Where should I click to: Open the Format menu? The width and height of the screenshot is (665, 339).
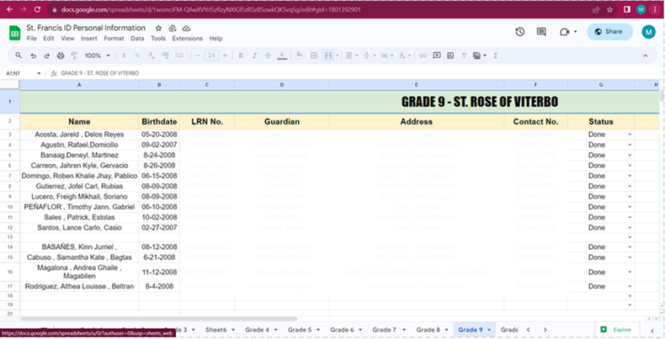pyautogui.click(x=114, y=38)
